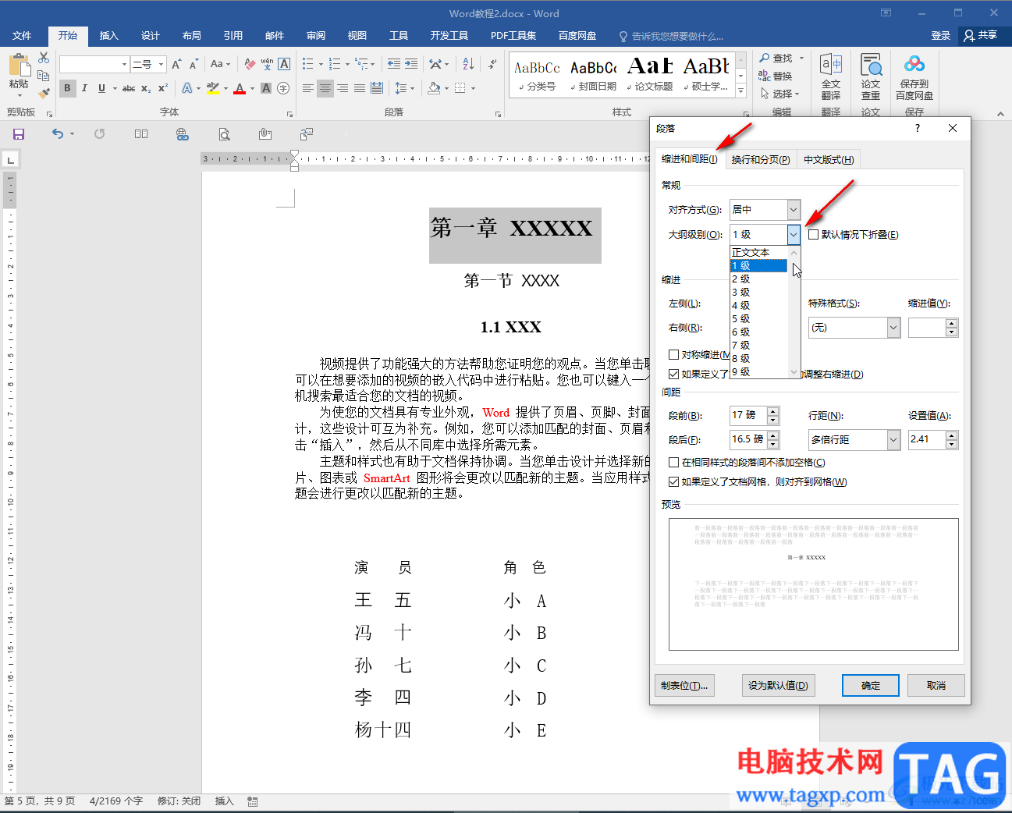Apply paragraph shading bucket color
The width and height of the screenshot is (1012, 813).
coord(434,88)
